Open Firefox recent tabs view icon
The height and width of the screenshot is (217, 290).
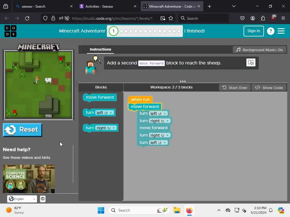[x=6, y=6]
